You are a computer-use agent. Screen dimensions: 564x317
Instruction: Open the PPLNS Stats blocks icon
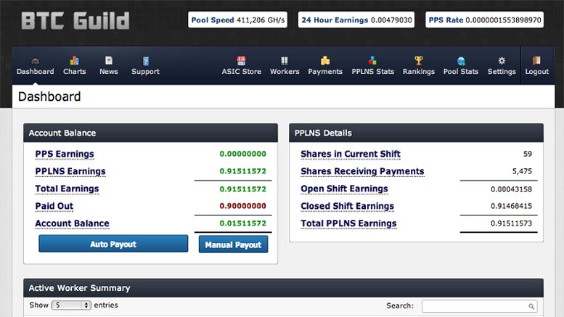[372, 60]
